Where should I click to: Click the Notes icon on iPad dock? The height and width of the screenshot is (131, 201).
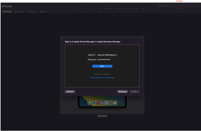tap(115, 103)
